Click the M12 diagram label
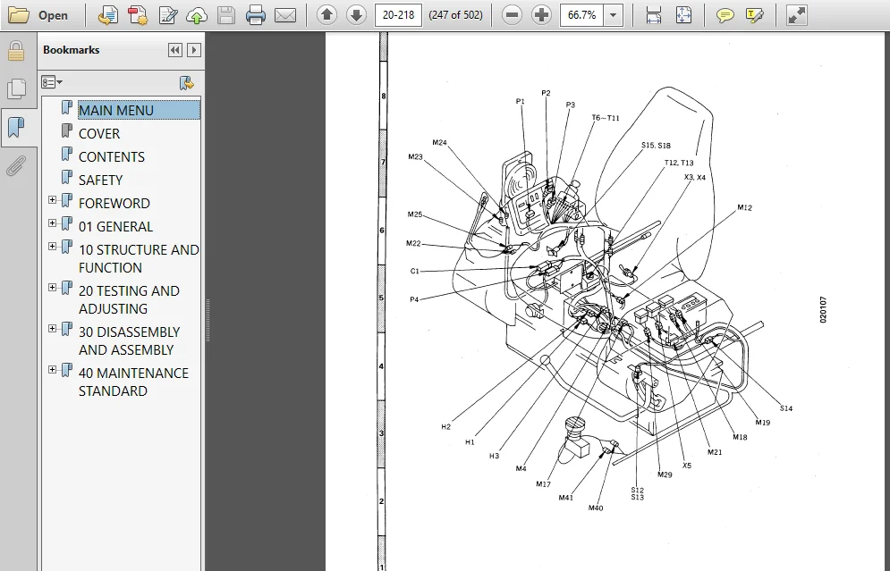Image resolution: width=890 pixels, height=571 pixels. point(745,207)
